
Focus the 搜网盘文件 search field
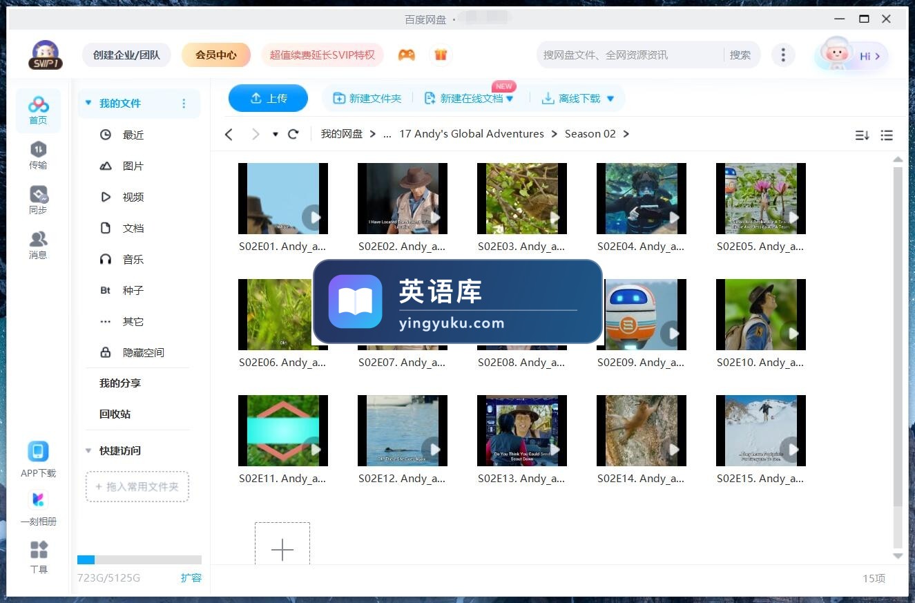point(630,55)
